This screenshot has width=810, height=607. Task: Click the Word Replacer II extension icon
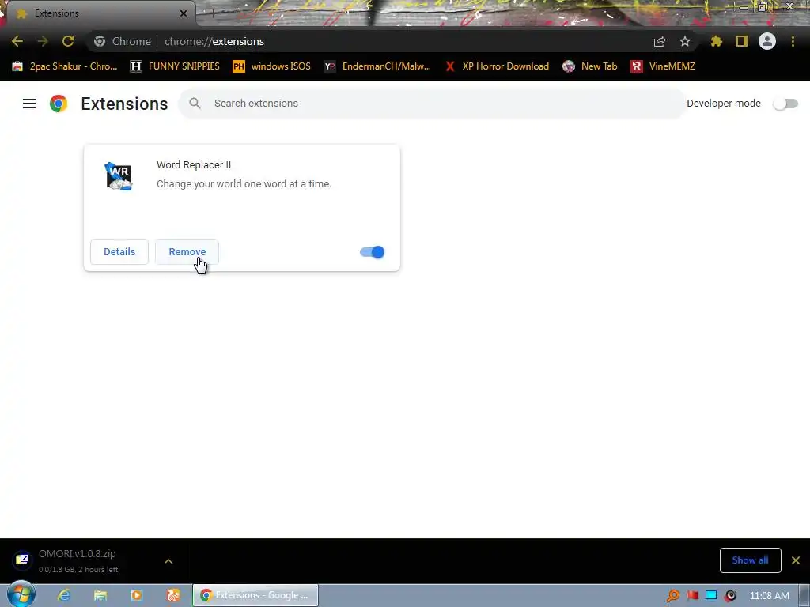click(119, 176)
